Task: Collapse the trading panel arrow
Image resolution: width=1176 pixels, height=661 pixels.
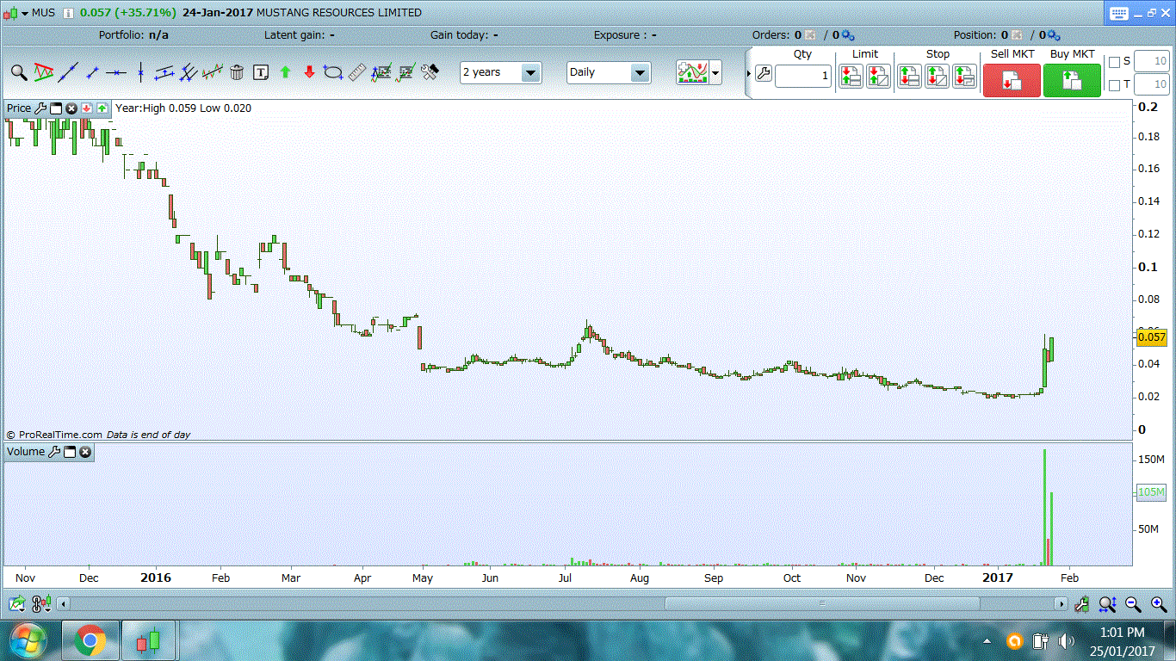Action: tap(748, 74)
